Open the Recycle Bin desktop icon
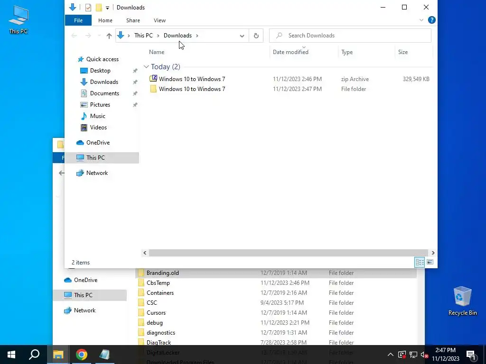 [x=462, y=300]
